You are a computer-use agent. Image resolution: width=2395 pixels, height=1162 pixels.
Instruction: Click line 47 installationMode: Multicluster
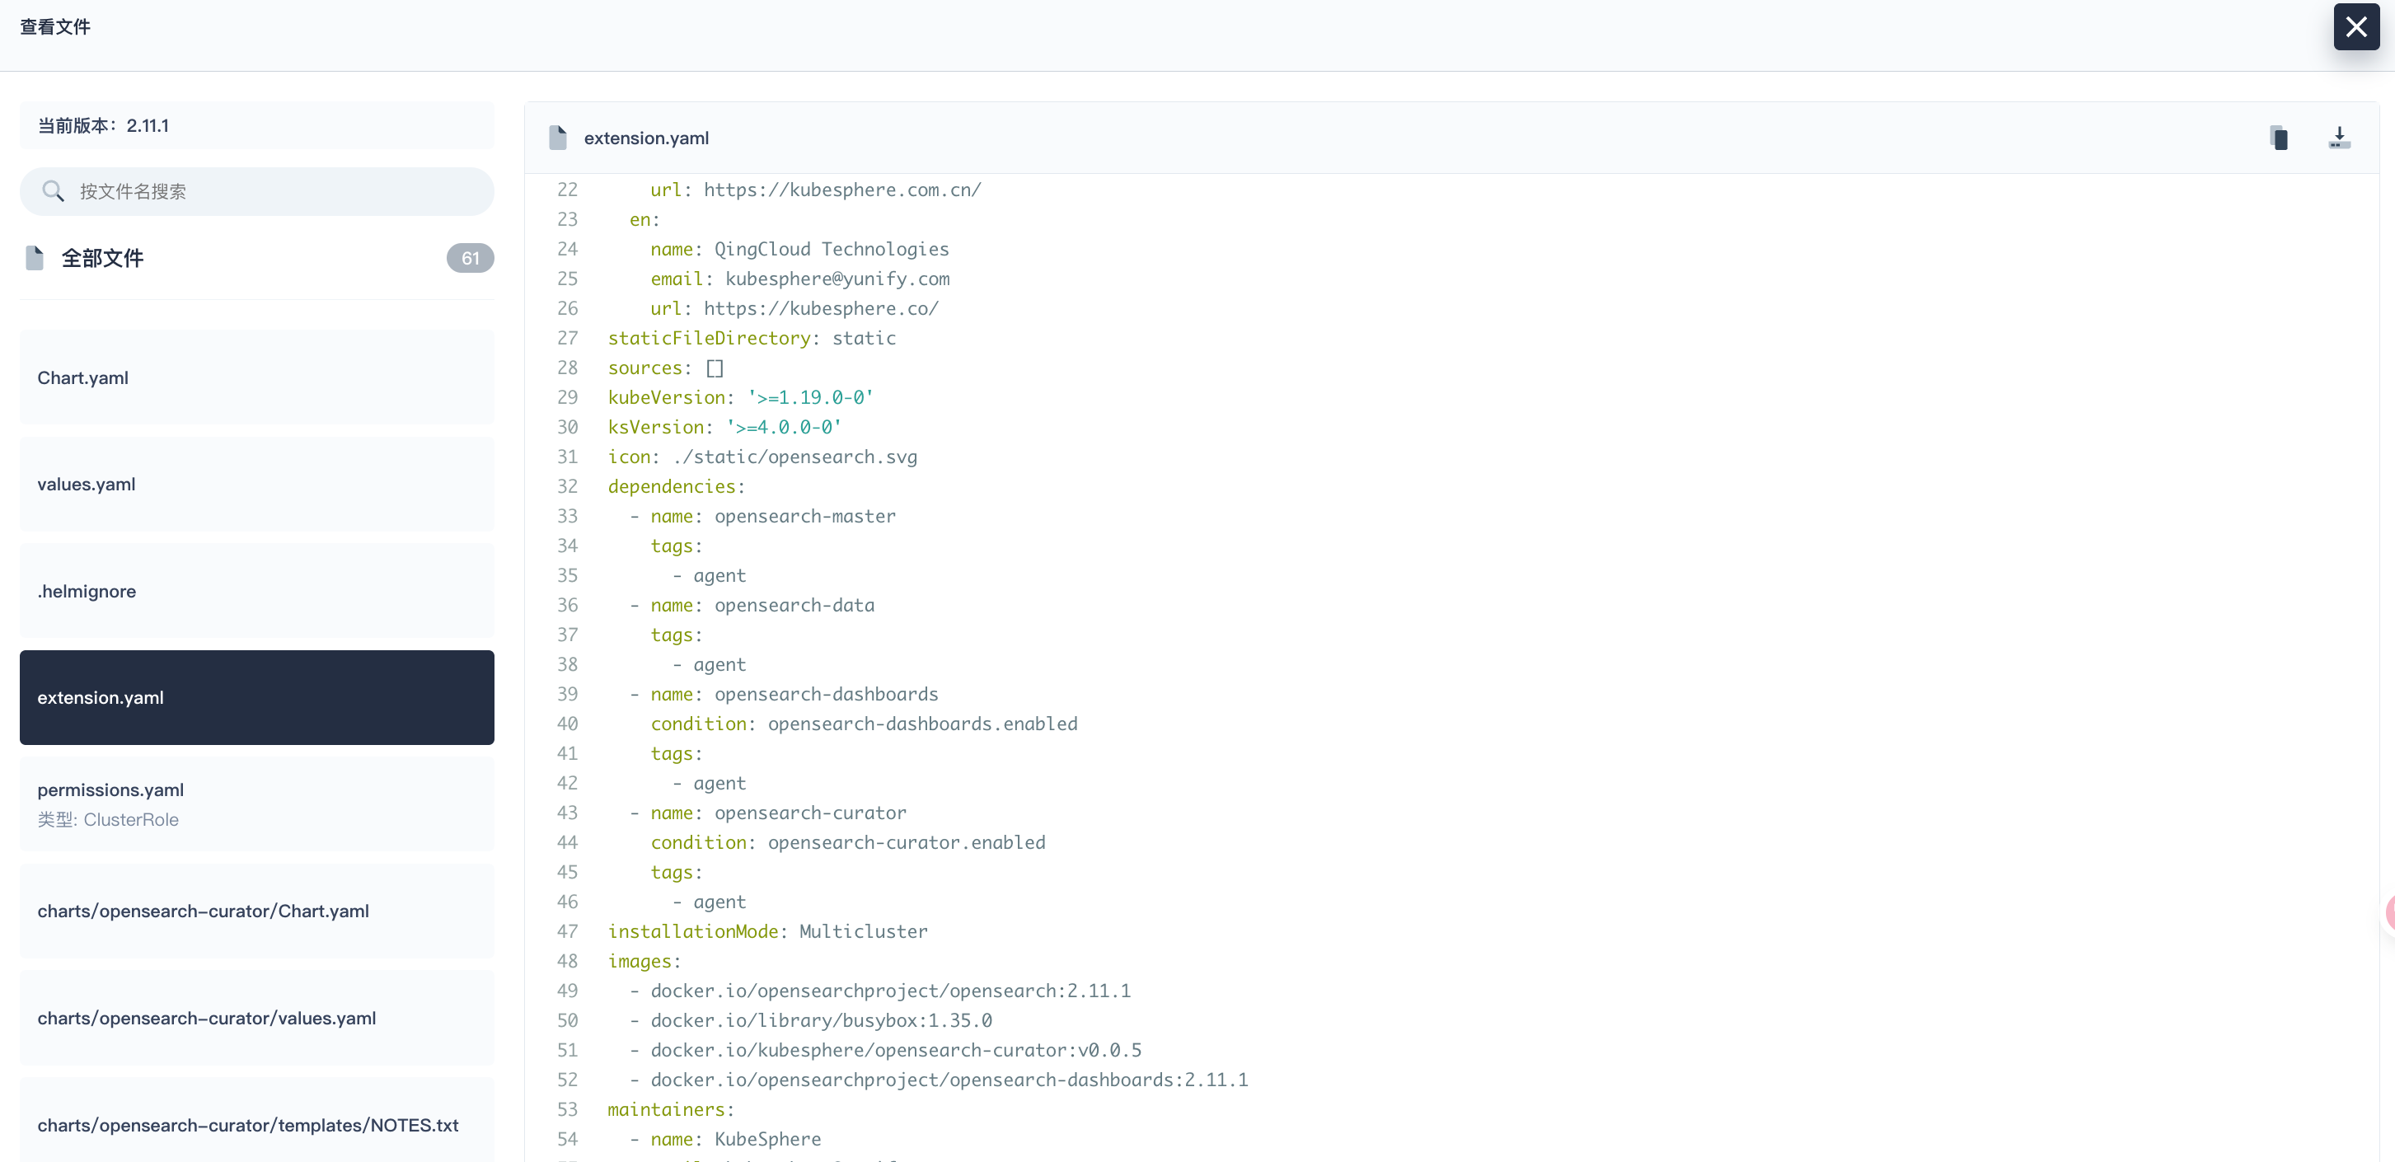tap(767, 931)
